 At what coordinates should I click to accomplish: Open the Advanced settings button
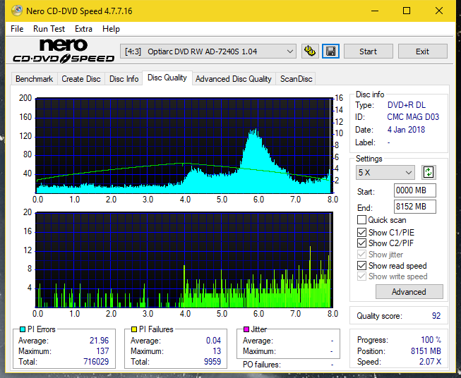pos(409,292)
